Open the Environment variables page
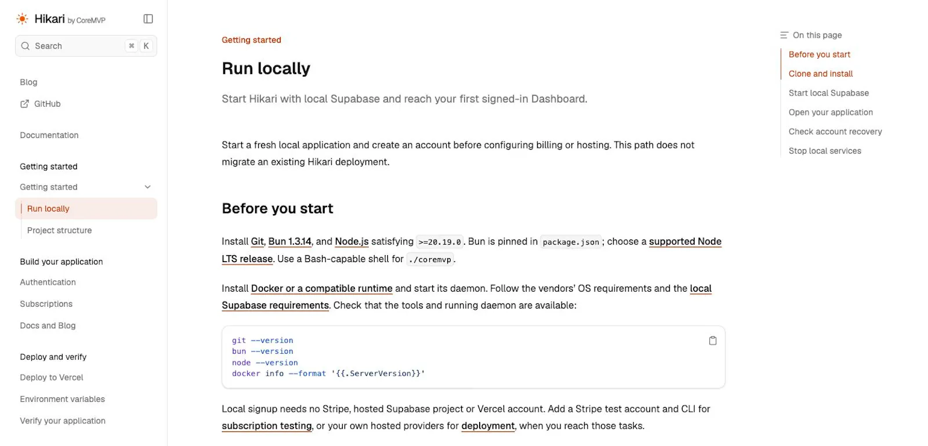Viewport: 928px width, 446px height. 63,399
